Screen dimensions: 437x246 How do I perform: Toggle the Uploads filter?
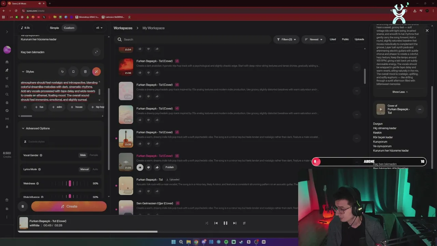point(359,39)
